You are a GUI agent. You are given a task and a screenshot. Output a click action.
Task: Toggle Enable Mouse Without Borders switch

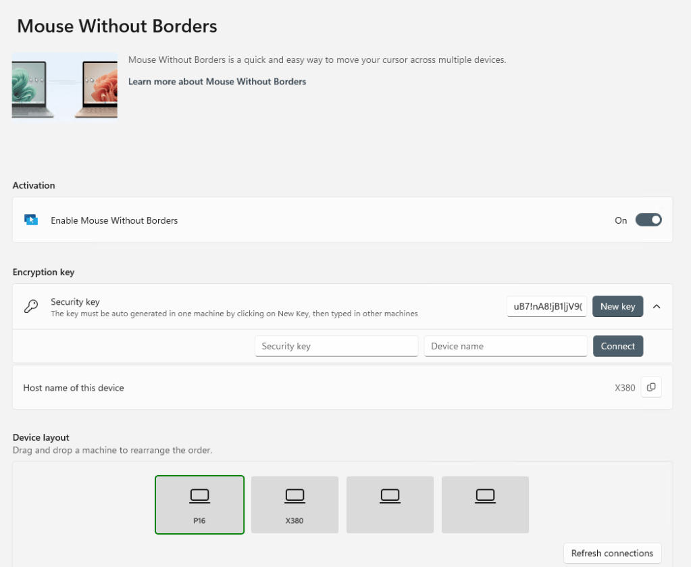point(648,220)
